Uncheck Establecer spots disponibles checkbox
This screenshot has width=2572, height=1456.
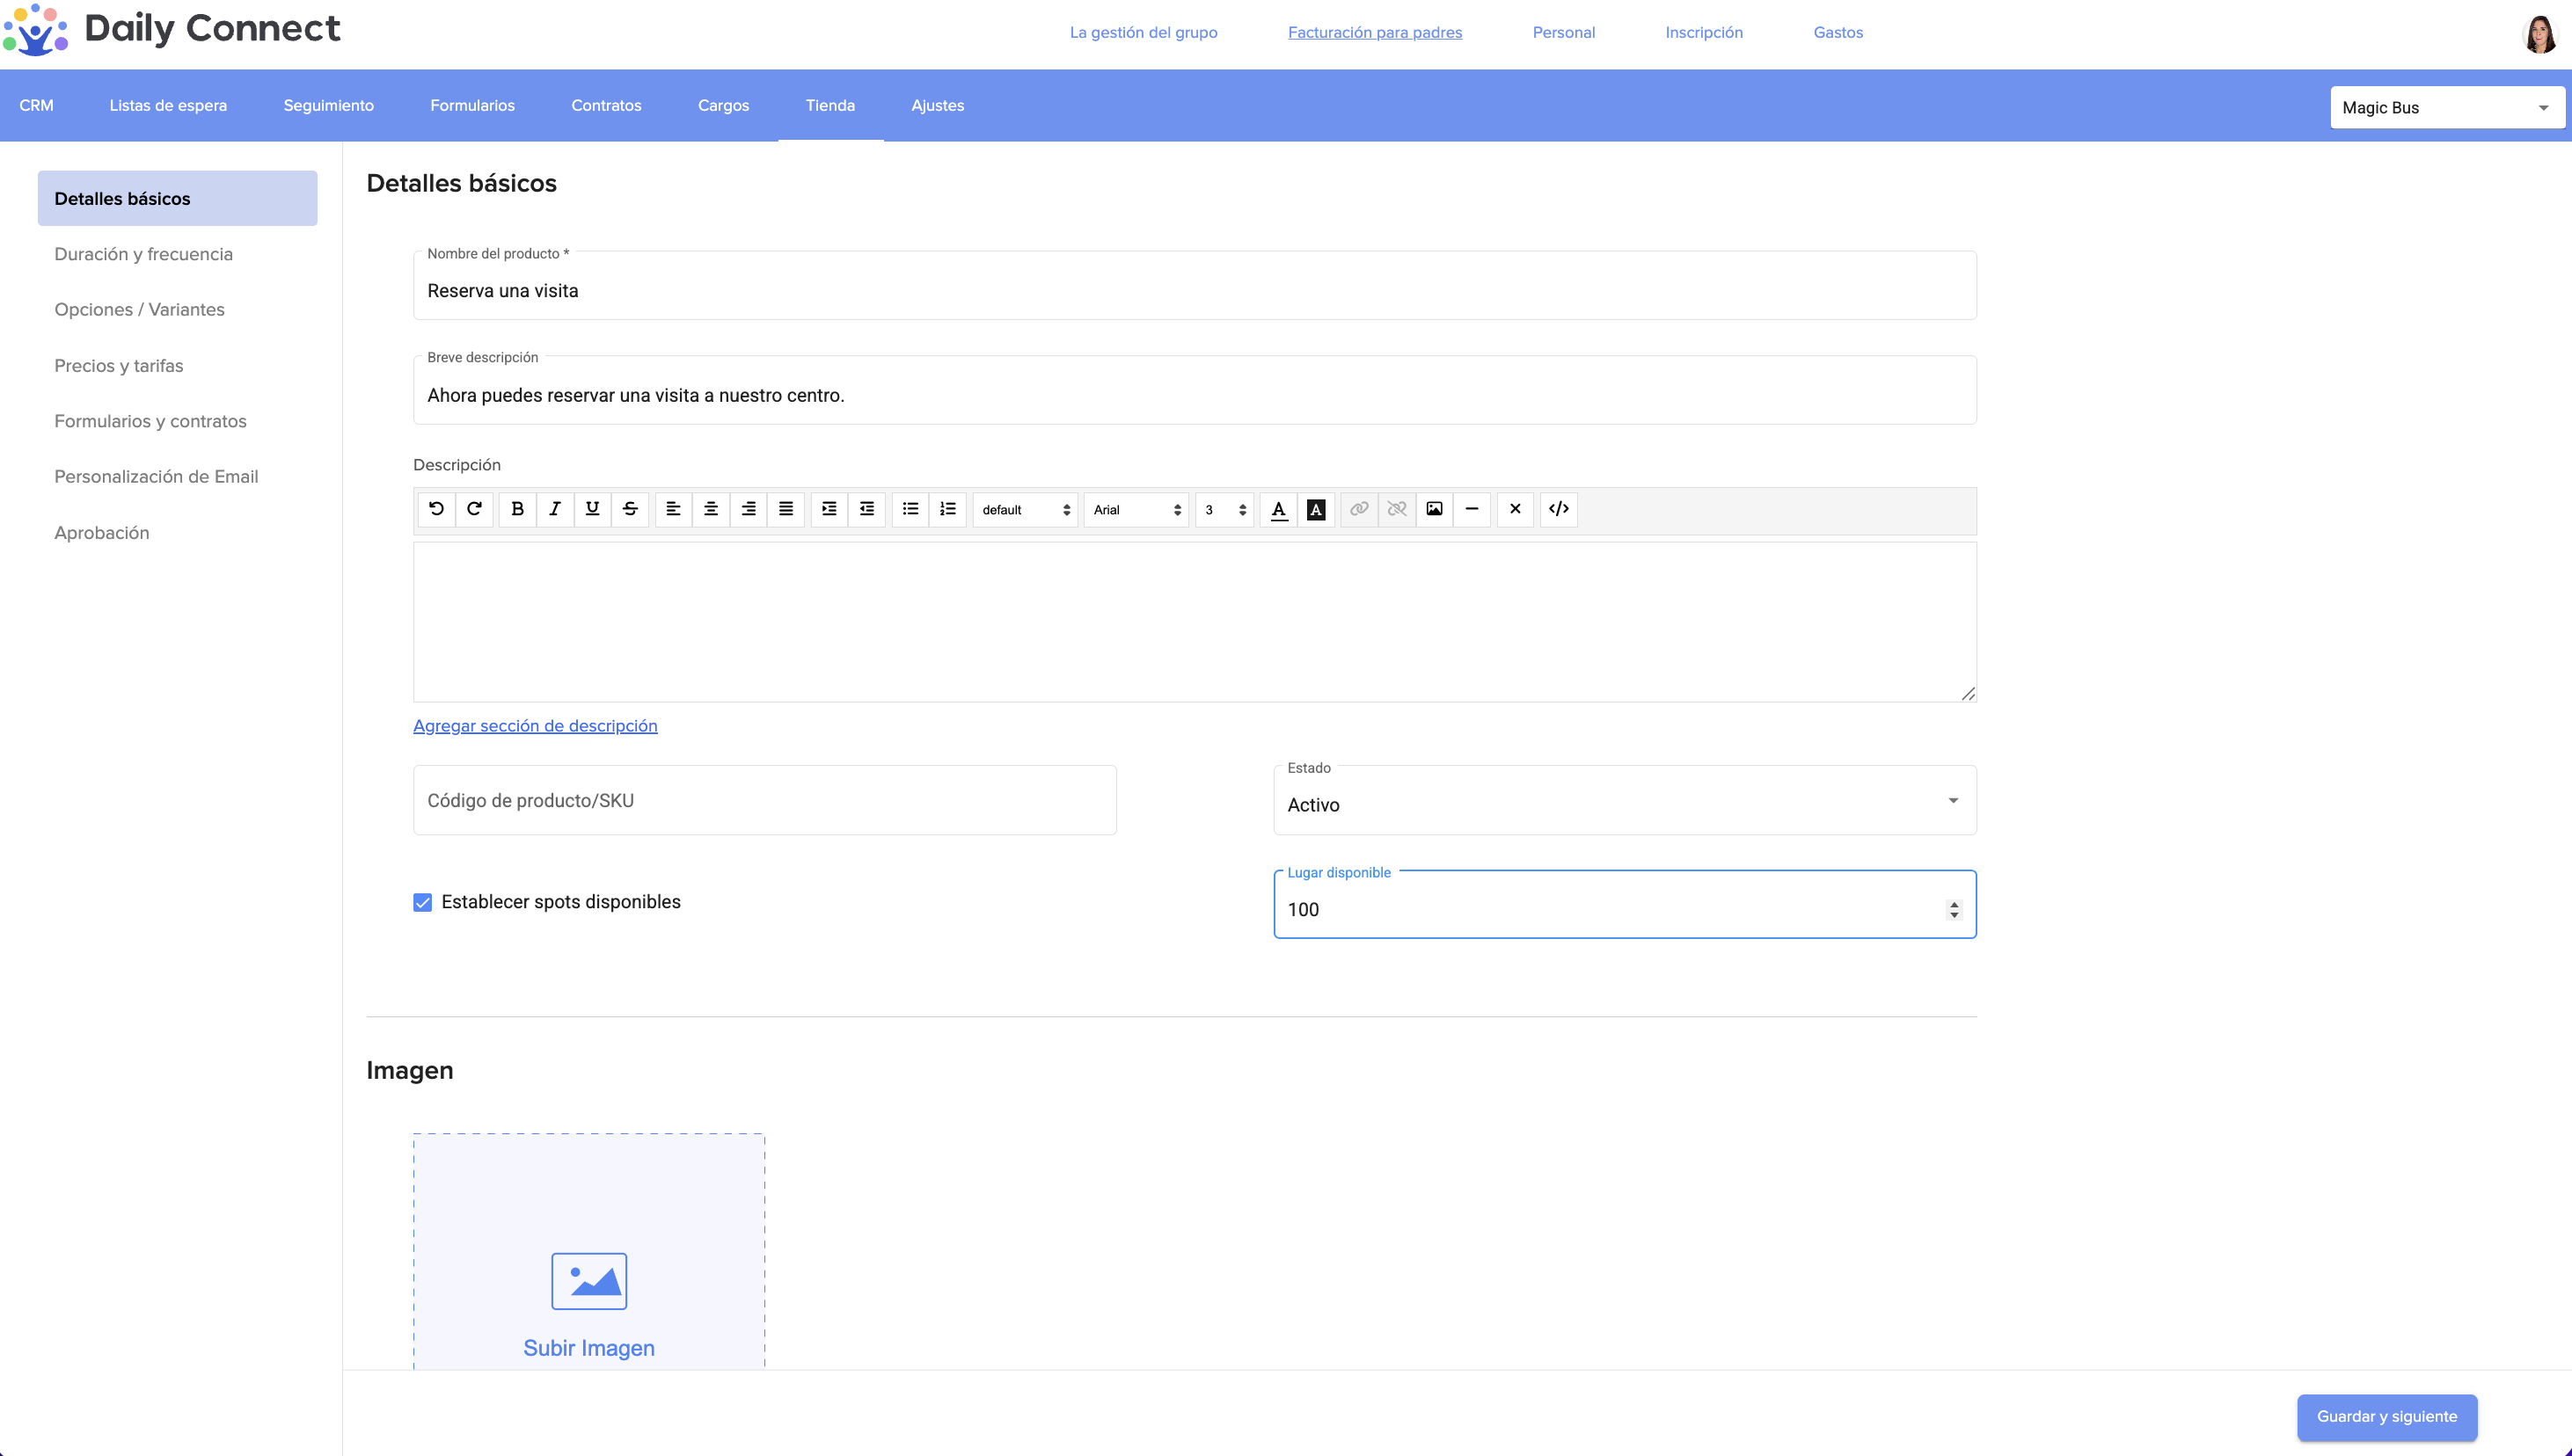(x=422, y=903)
